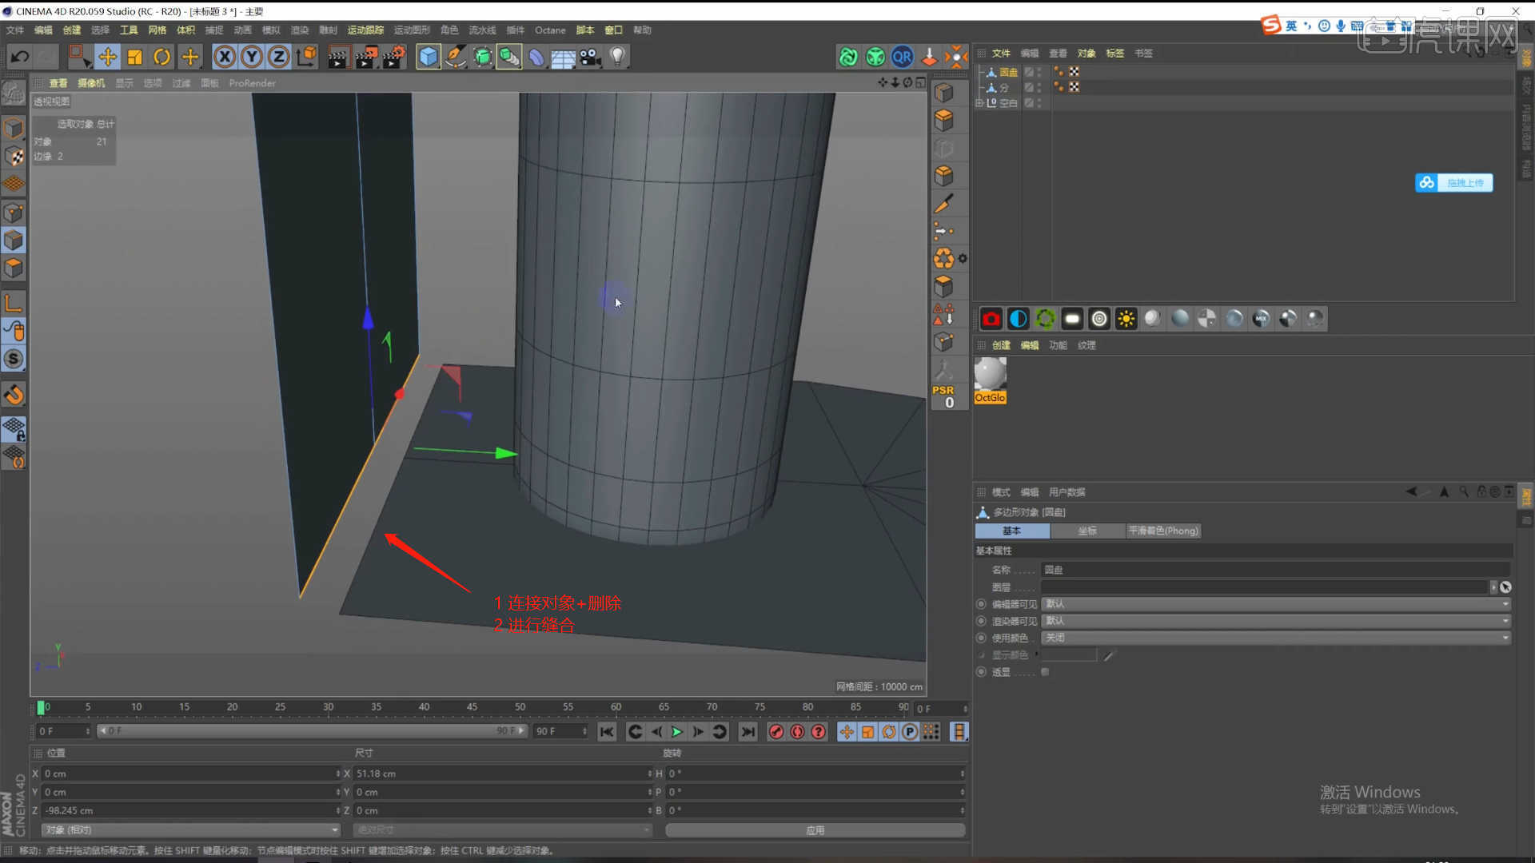Expand the 空白 null object tree
This screenshot has height=863, width=1535.
pyautogui.click(x=979, y=103)
